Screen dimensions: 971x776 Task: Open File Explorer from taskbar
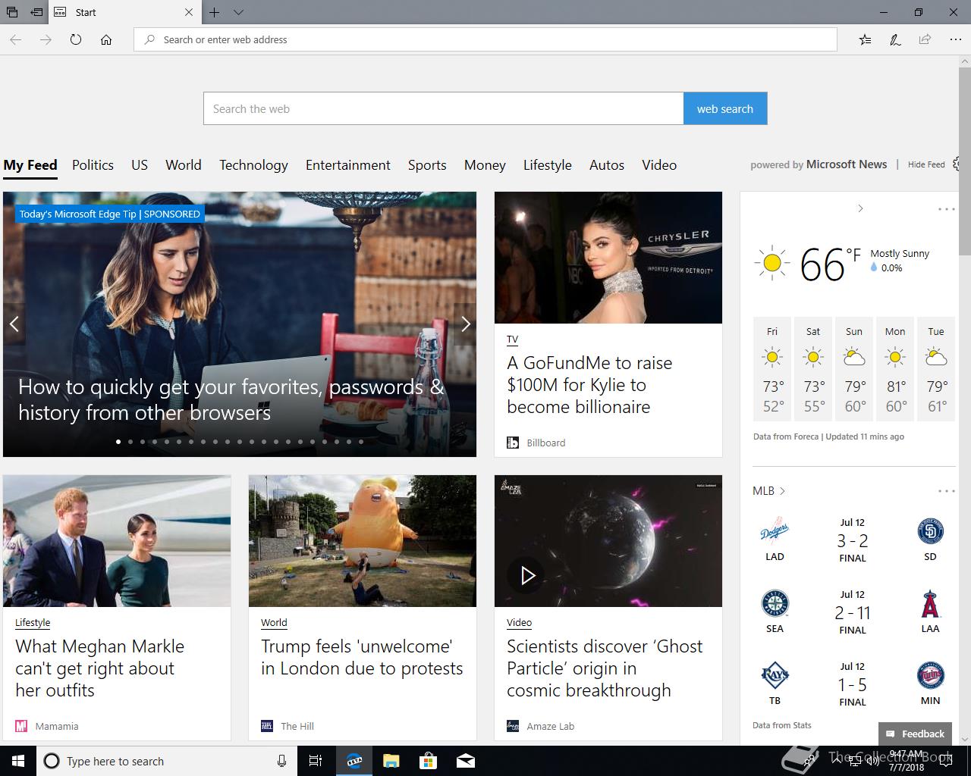[391, 761]
